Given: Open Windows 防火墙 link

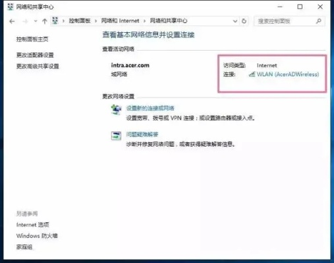Looking at the screenshot, I should tap(37, 236).
